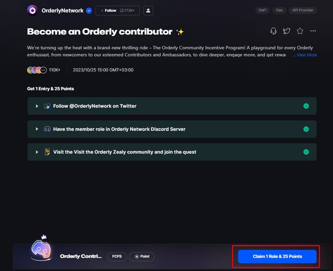The image size is (333, 271).
Task: Expand the Discord member role task arrow
Action: pos(37,129)
